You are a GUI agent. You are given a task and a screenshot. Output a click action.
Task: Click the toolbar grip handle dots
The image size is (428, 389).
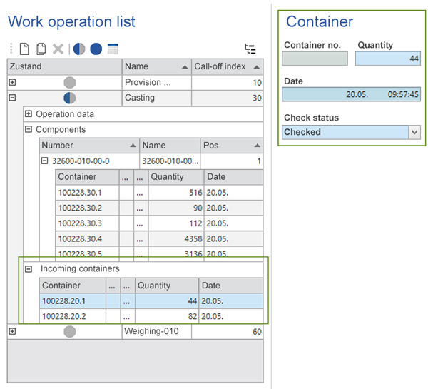11,49
